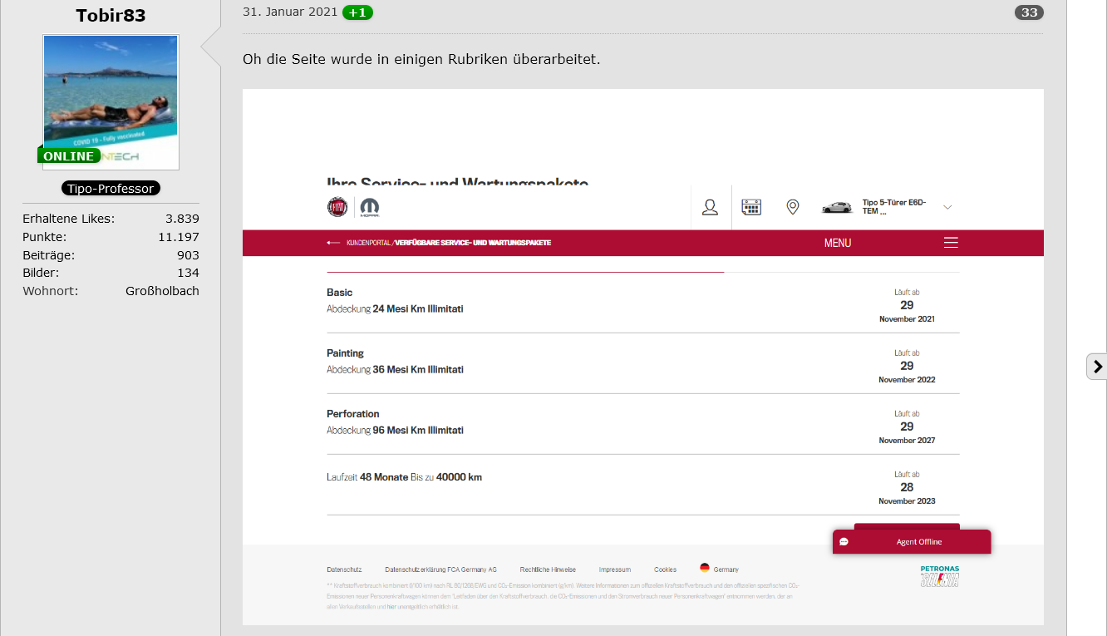Click the green +1 like badge
The image size is (1107, 636).
pos(357,12)
